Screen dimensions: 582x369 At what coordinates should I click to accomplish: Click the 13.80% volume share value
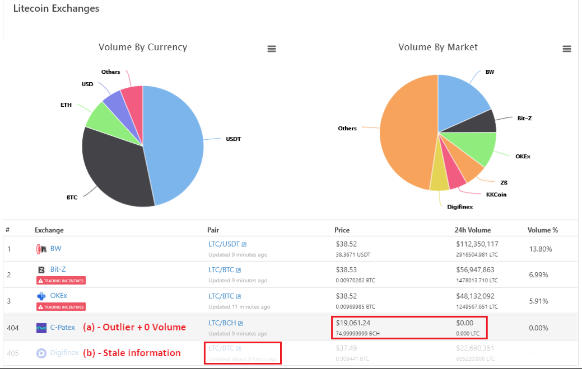click(541, 249)
